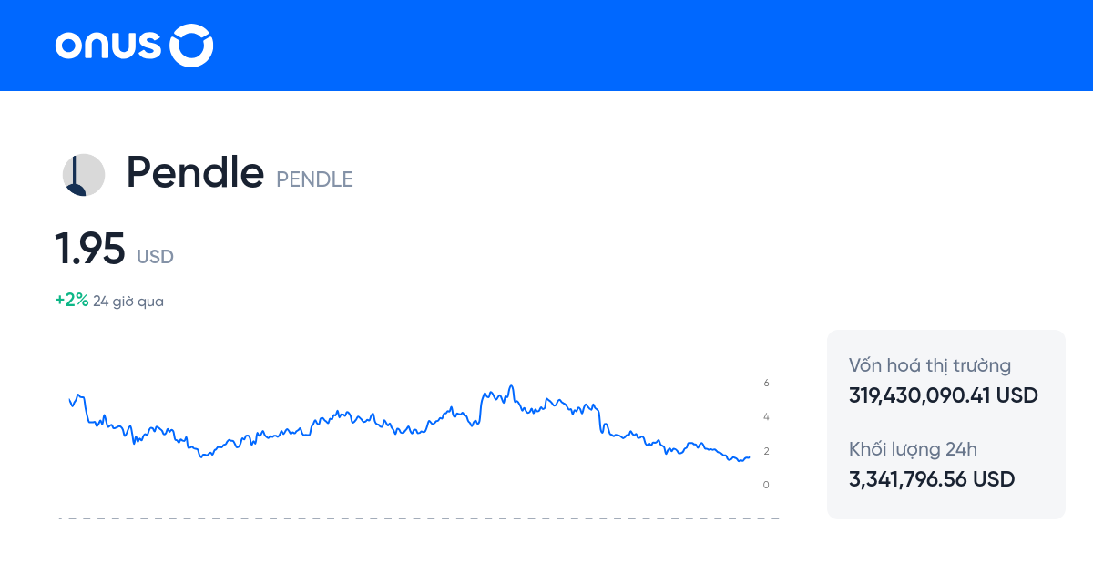The image size is (1093, 574).
Task: Click the 1.95 price display
Action: click(92, 249)
